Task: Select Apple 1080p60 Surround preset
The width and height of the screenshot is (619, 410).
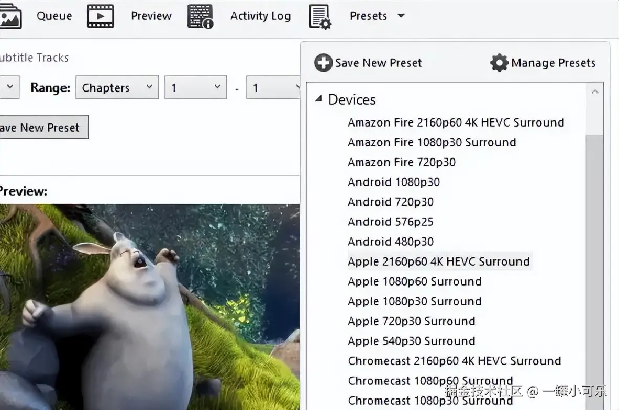Action: click(x=415, y=281)
